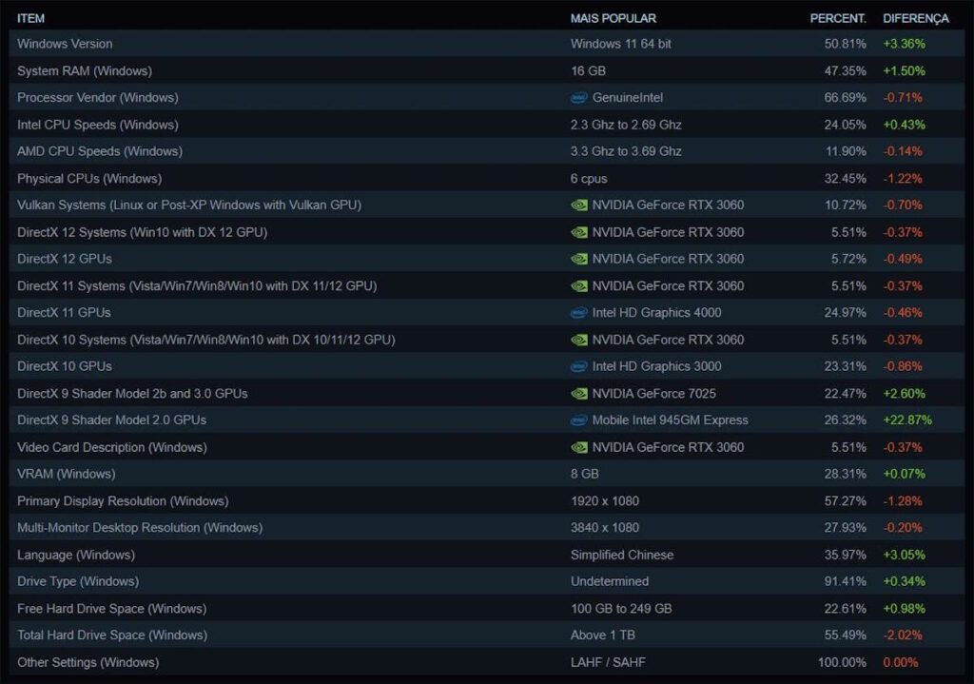Select Total Hard Drive Space (Windows) label
This screenshot has width=974, height=684.
click(x=112, y=635)
